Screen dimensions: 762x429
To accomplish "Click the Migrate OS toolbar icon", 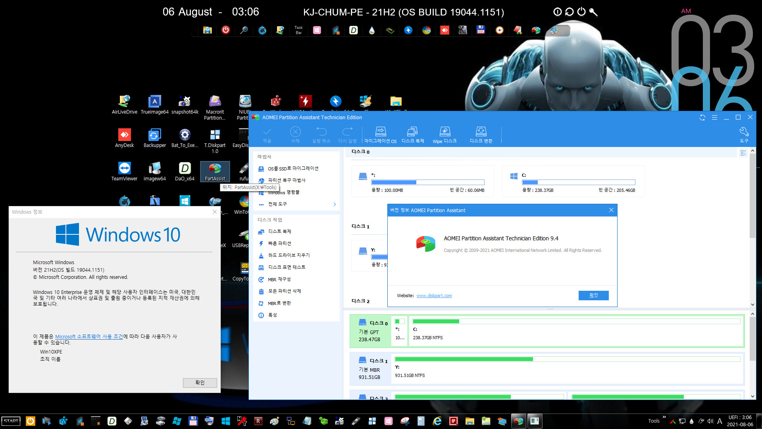I will point(380,135).
